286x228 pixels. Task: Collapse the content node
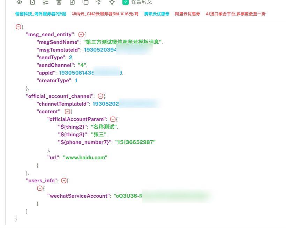[67, 112]
